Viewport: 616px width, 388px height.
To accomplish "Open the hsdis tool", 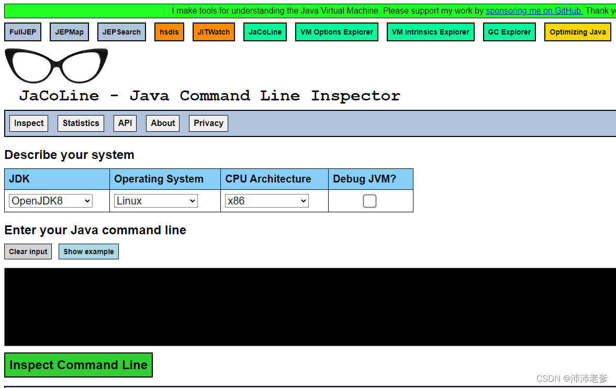I will [169, 32].
